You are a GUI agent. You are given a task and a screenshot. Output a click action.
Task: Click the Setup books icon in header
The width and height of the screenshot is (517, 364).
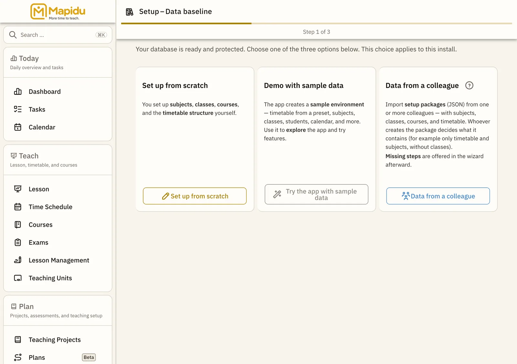130,12
